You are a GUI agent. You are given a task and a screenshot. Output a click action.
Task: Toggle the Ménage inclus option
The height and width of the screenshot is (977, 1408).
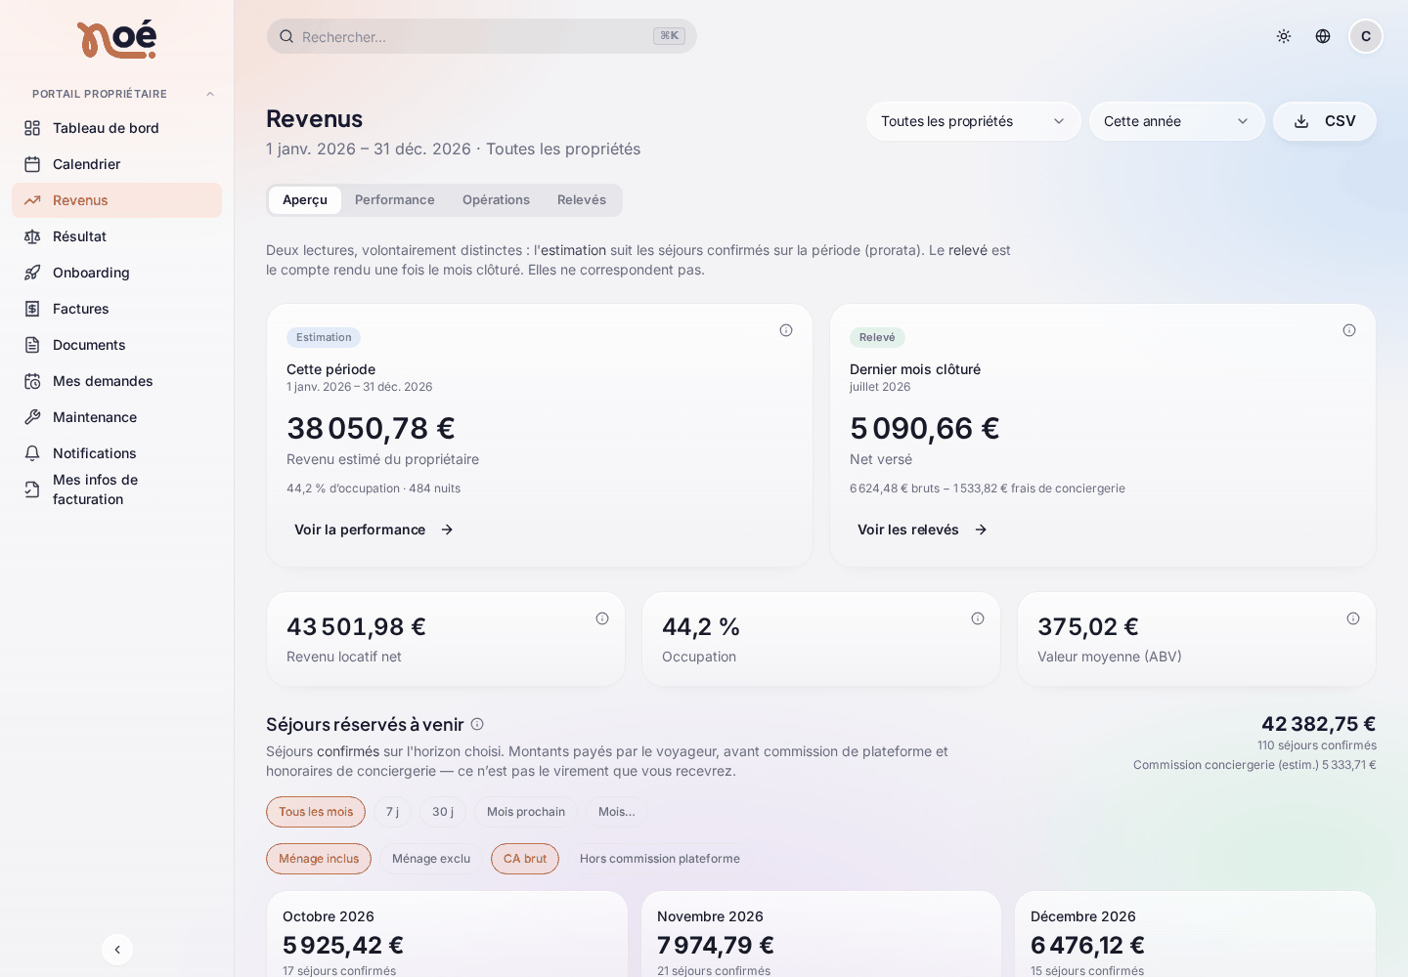point(319,859)
